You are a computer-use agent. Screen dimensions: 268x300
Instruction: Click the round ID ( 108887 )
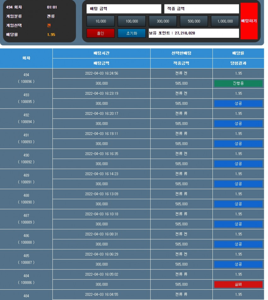click(26, 262)
